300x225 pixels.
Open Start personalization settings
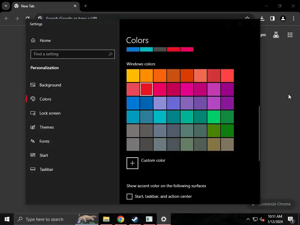point(39,155)
